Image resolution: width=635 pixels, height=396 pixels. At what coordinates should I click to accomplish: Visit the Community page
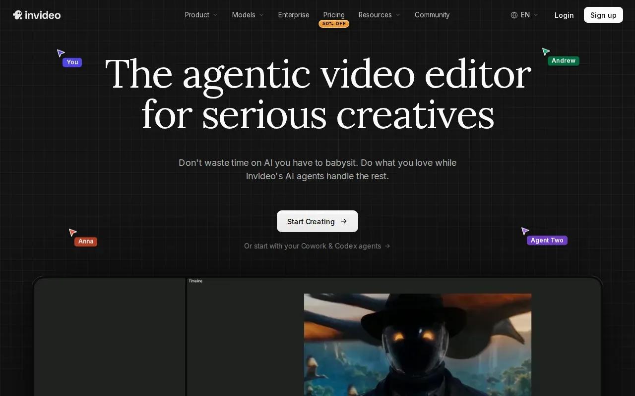point(432,15)
